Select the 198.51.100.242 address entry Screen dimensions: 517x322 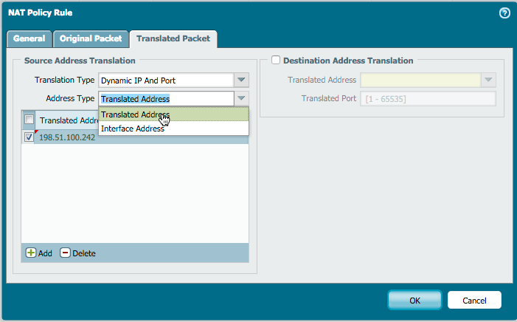tap(67, 137)
